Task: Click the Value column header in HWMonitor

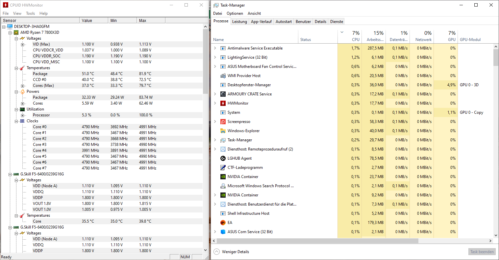Action: 94,20
